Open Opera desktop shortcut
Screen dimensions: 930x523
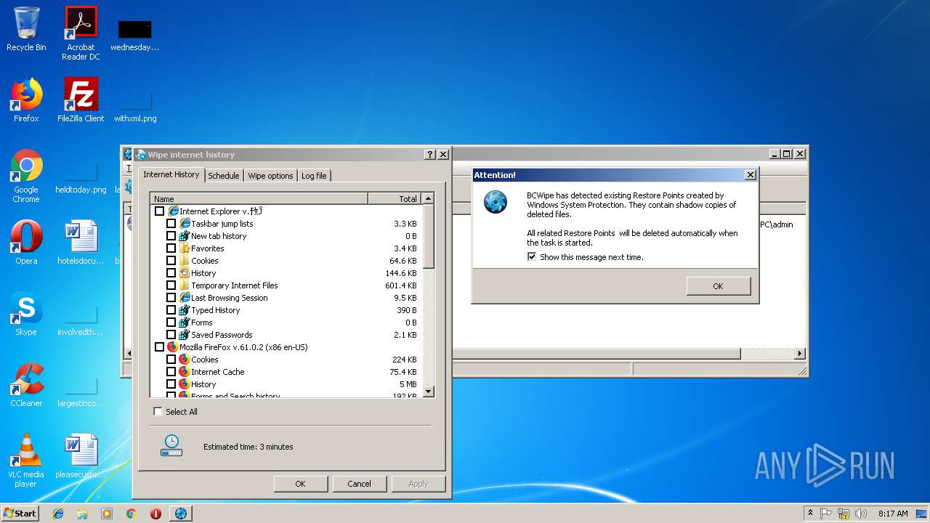26,243
